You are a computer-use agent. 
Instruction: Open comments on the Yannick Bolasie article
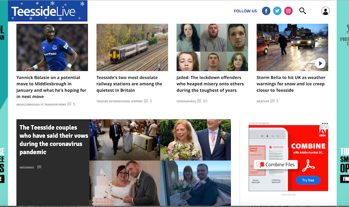(x=71, y=104)
